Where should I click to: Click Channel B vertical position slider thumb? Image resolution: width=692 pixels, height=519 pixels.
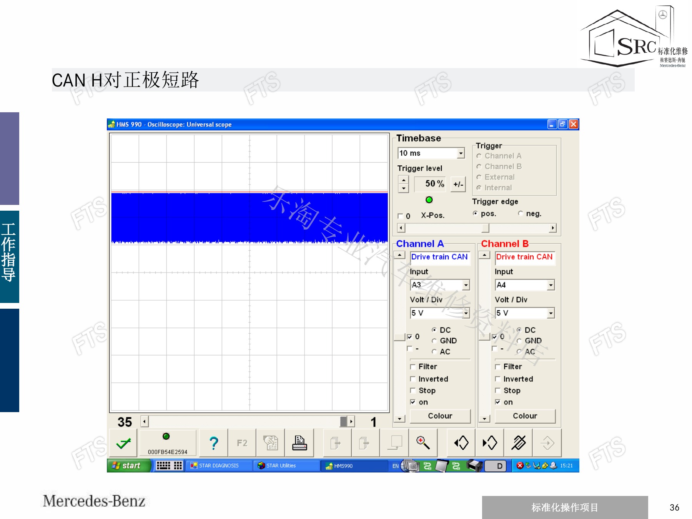(x=485, y=337)
